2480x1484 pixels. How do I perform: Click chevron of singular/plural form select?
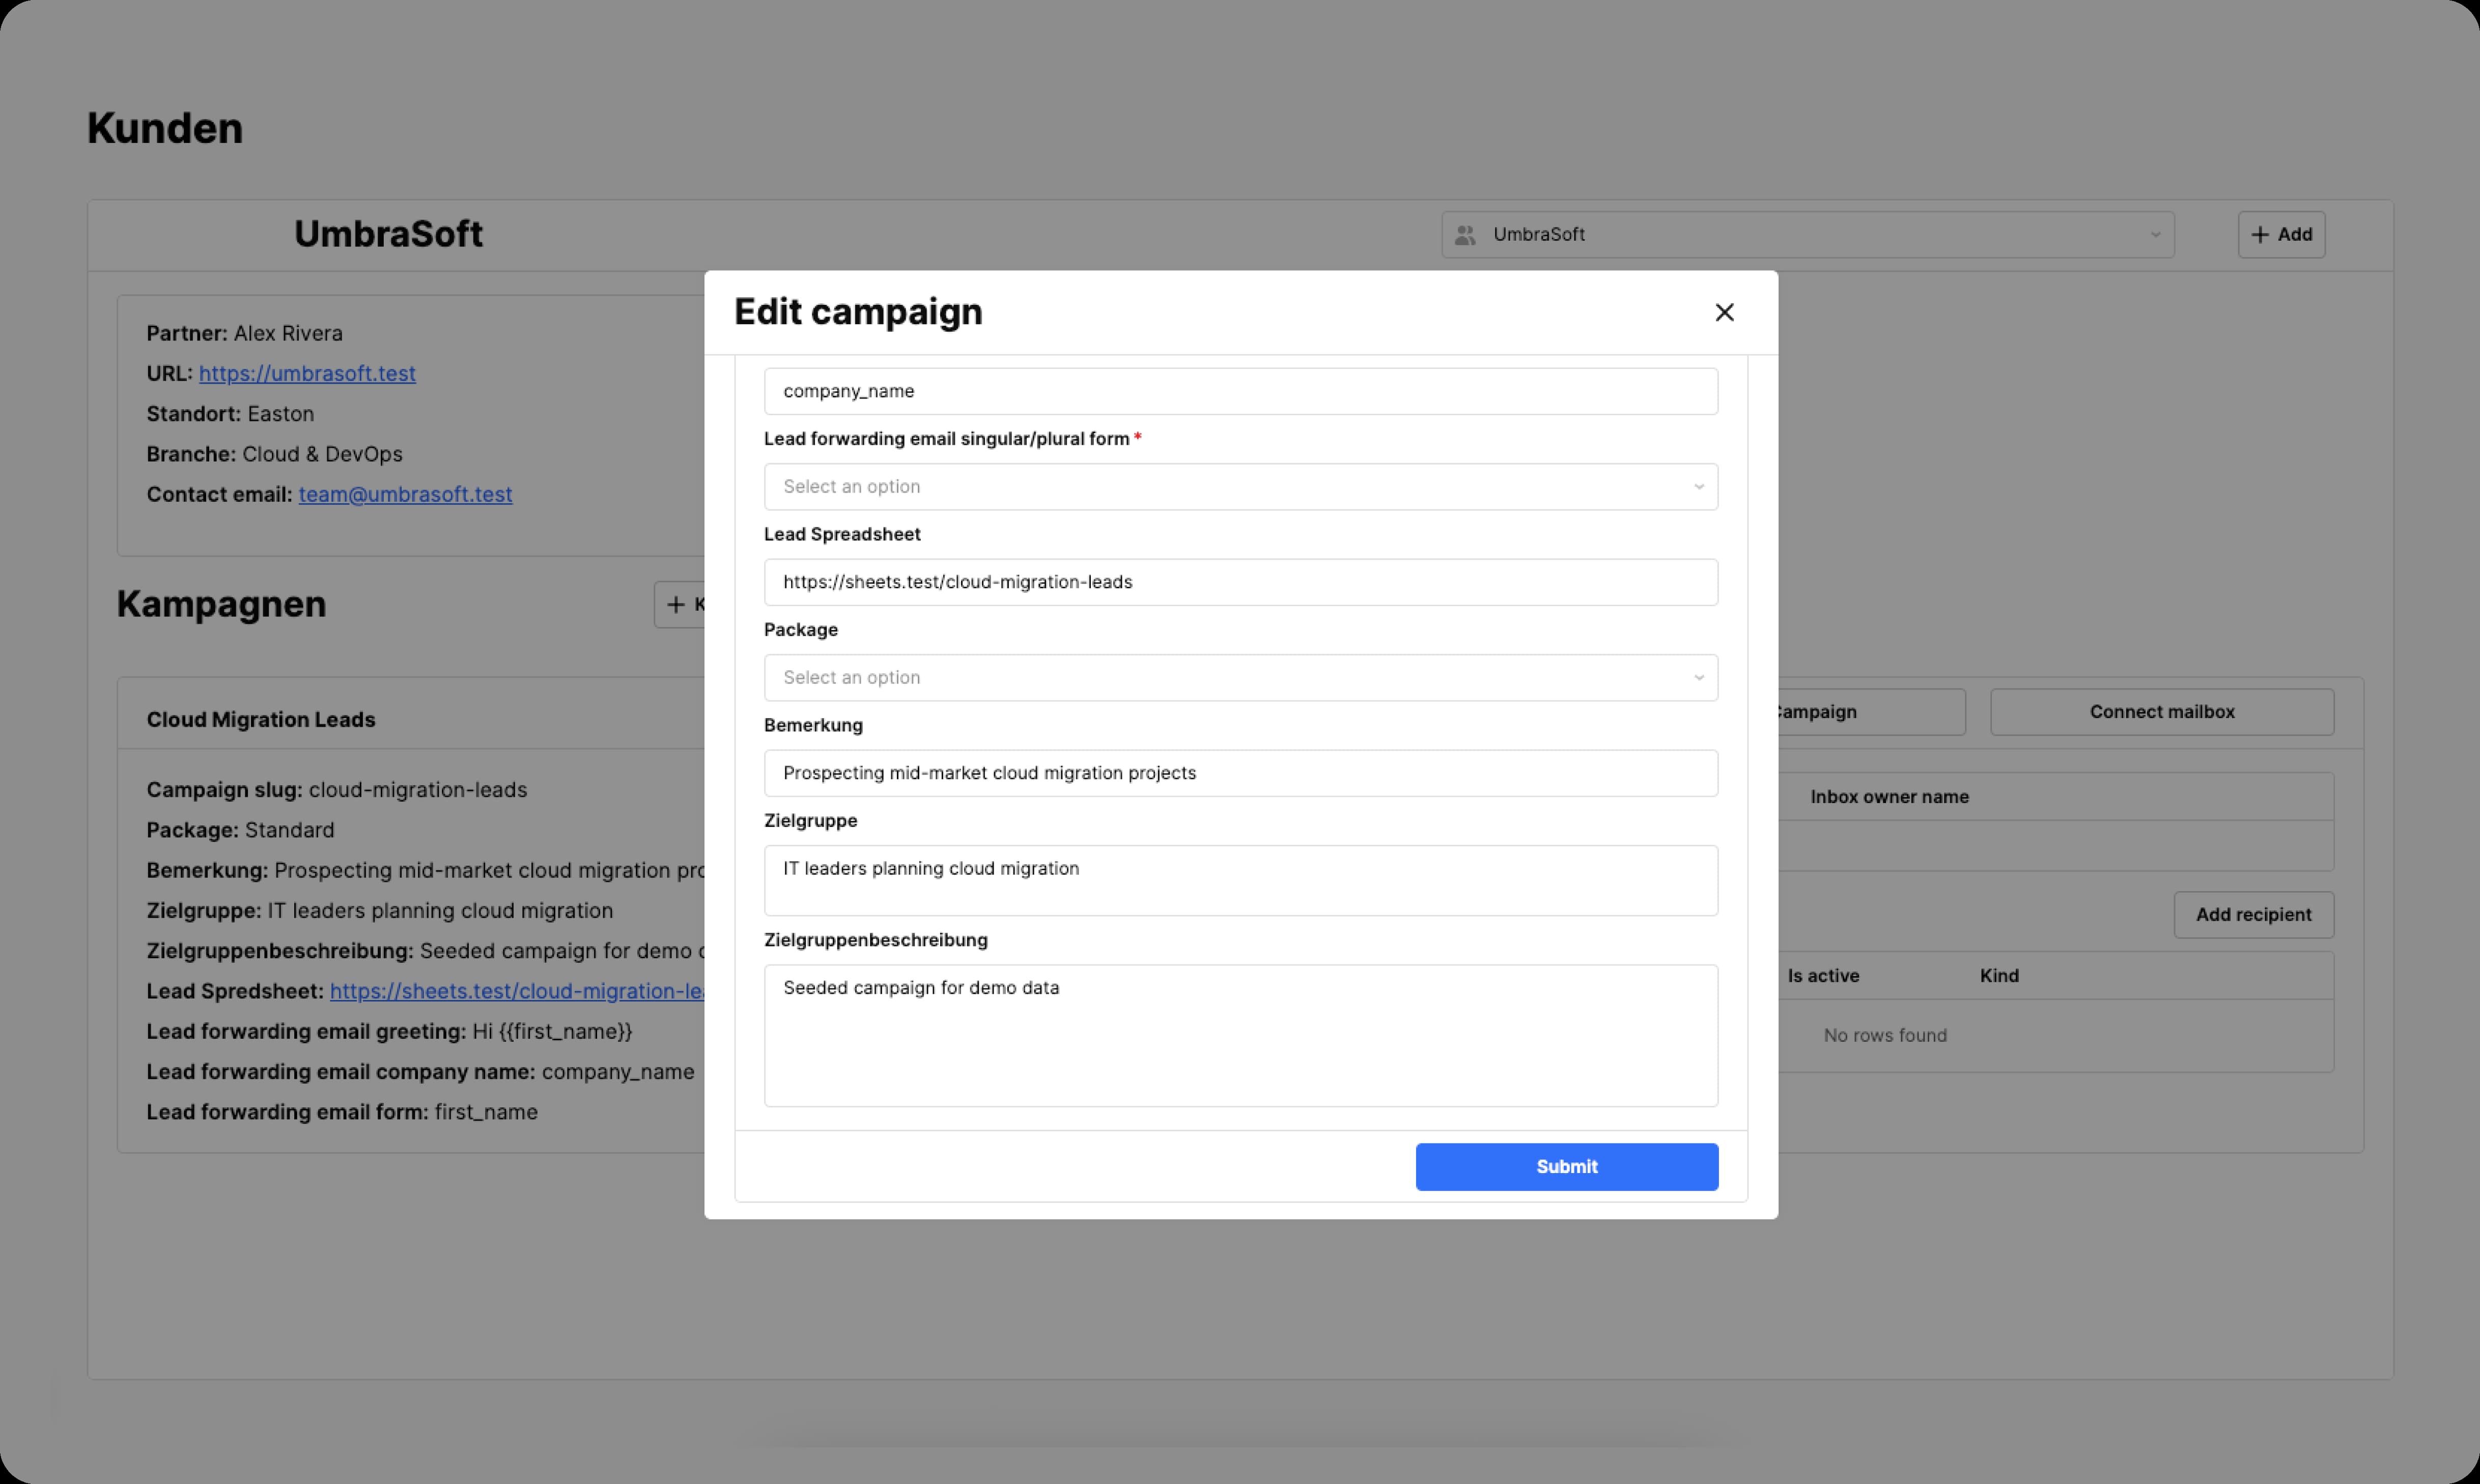tap(1698, 487)
